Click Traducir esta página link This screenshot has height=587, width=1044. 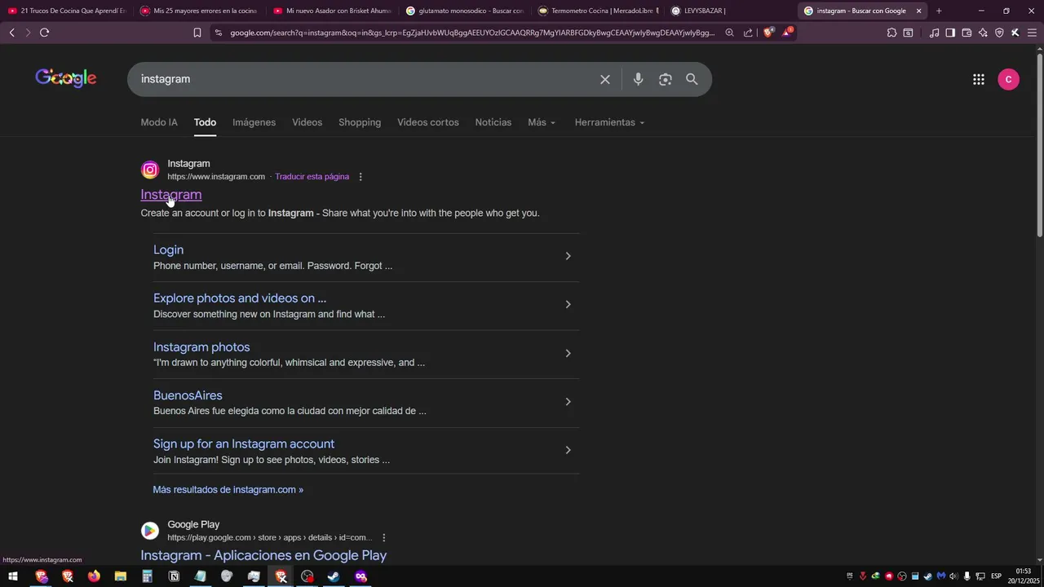click(x=312, y=177)
